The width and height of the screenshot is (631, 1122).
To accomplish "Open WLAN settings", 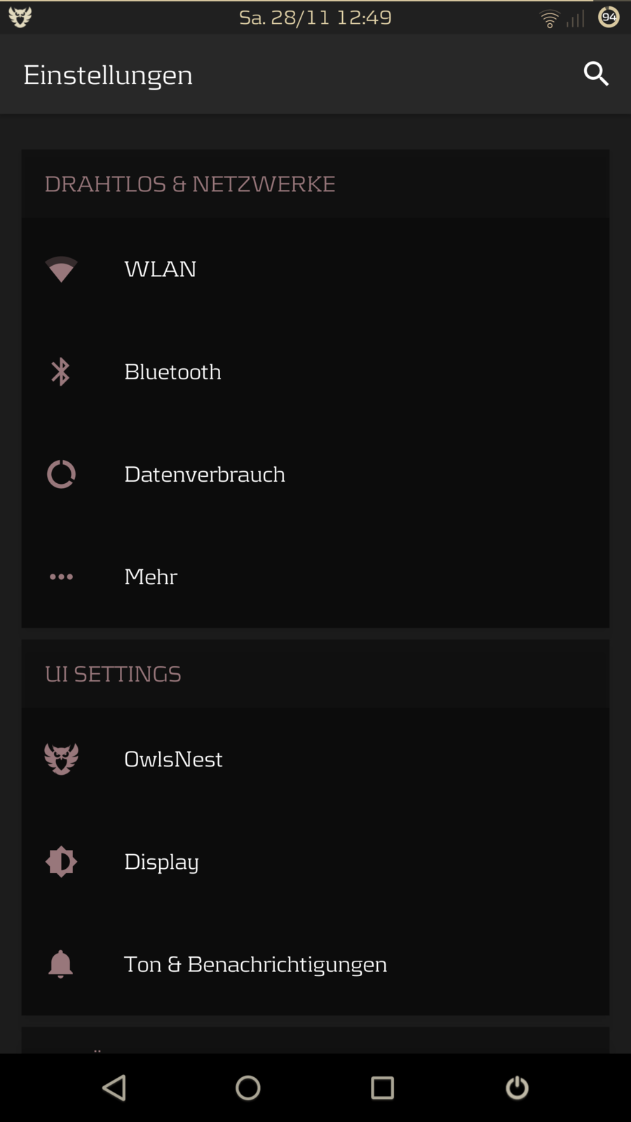I will point(161,269).
